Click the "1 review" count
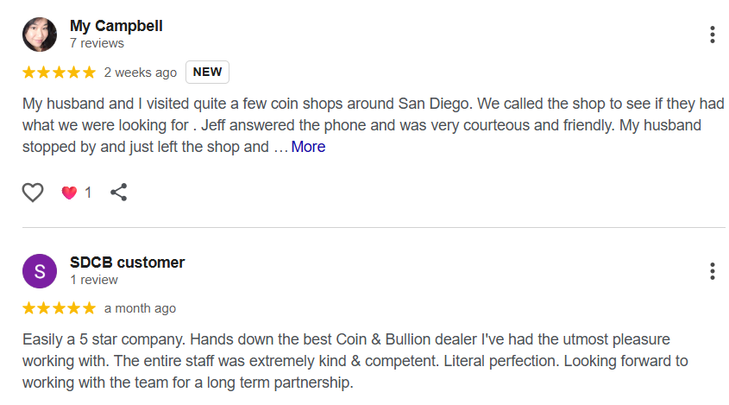729x405 pixels. [94, 280]
